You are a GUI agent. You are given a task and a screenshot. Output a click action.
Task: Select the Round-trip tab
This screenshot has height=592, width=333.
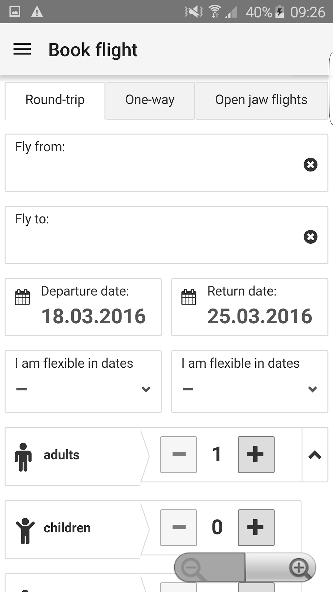click(55, 100)
